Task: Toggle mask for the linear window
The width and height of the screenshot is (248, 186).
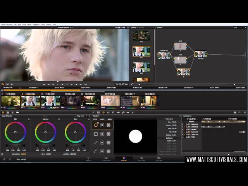Action: pos(108,134)
